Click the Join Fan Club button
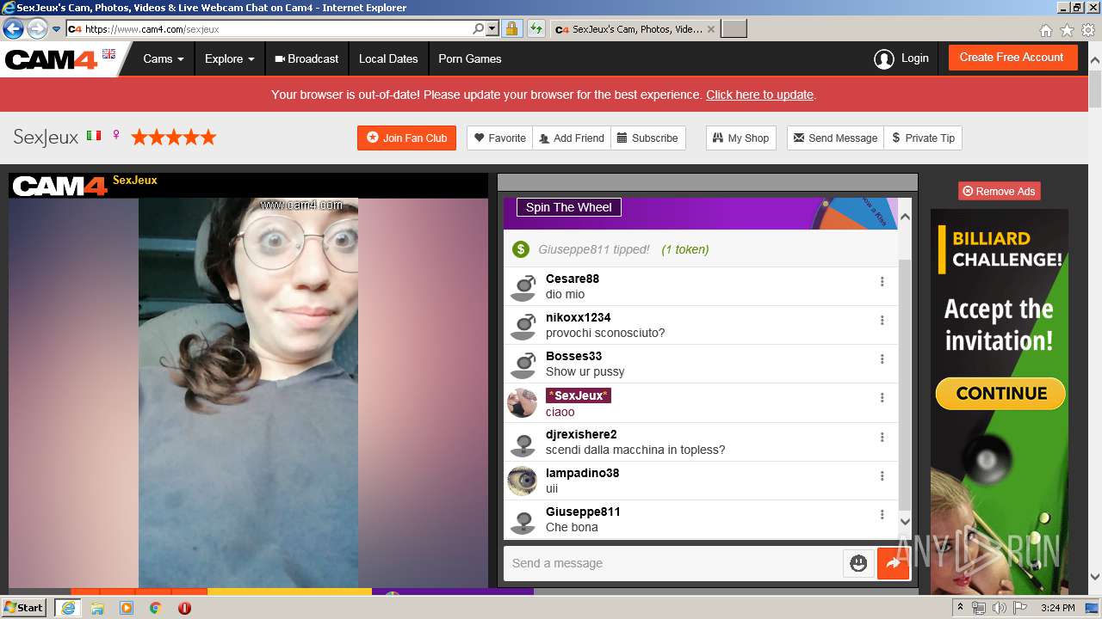The width and height of the screenshot is (1102, 619). 406,138
